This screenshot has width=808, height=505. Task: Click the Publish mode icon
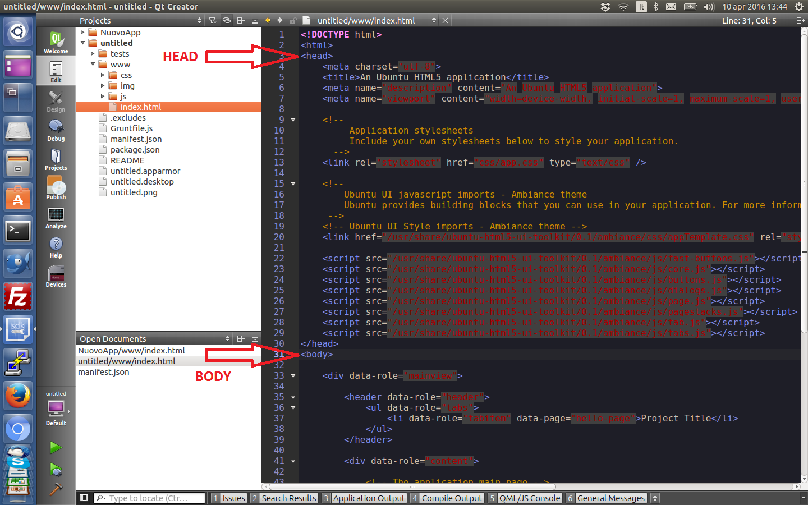(56, 189)
